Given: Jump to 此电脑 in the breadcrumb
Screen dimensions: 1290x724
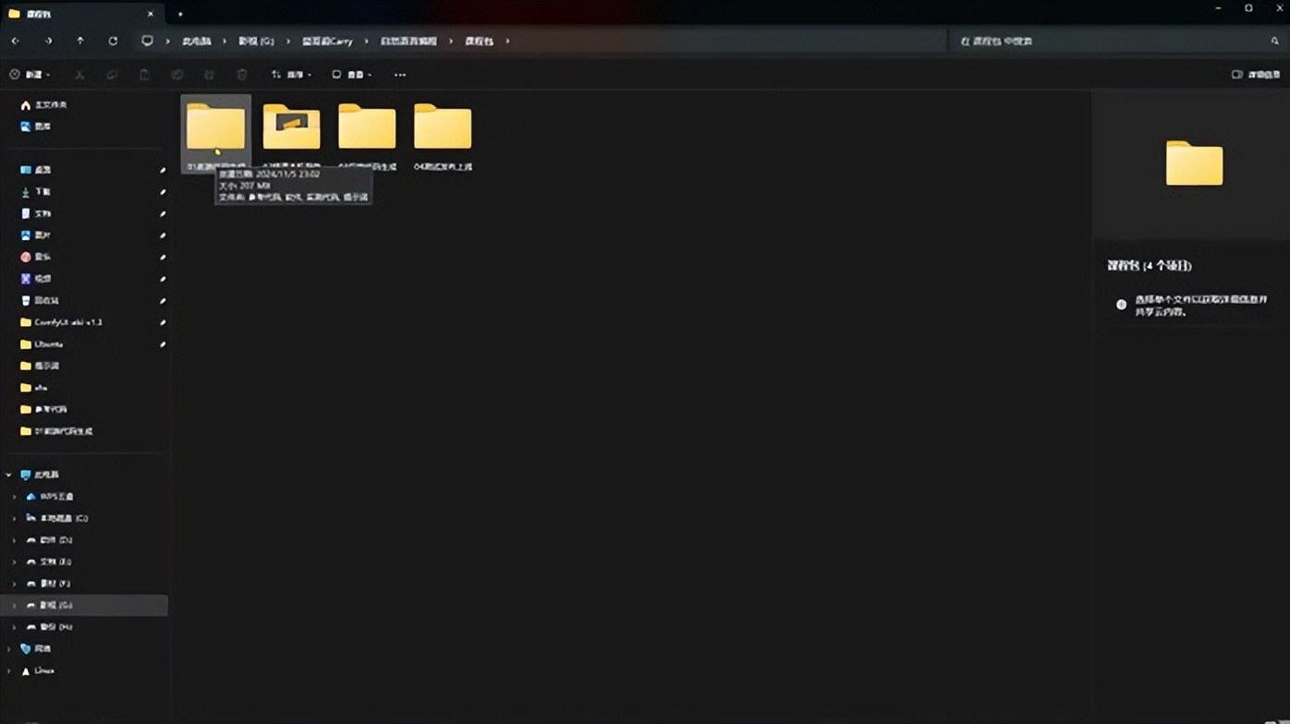Looking at the screenshot, I should [196, 42].
